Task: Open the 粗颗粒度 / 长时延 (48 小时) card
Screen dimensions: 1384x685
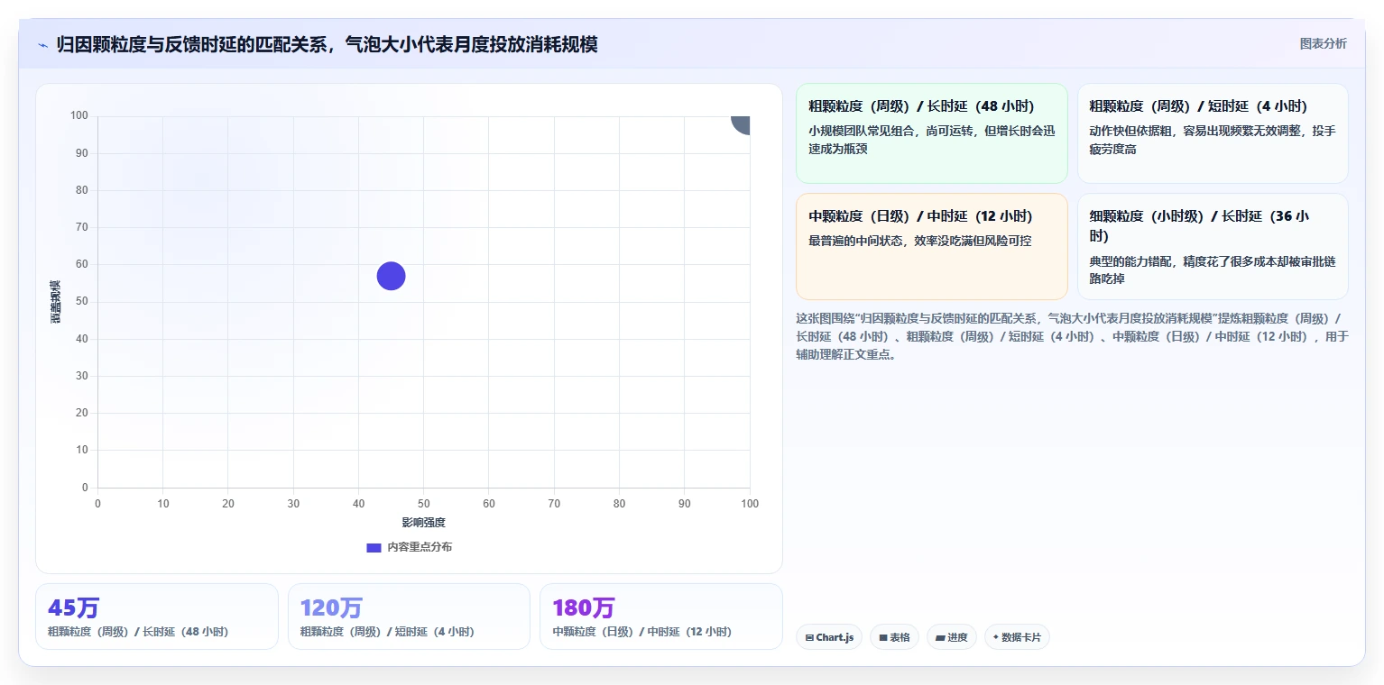Action: coord(932,133)
